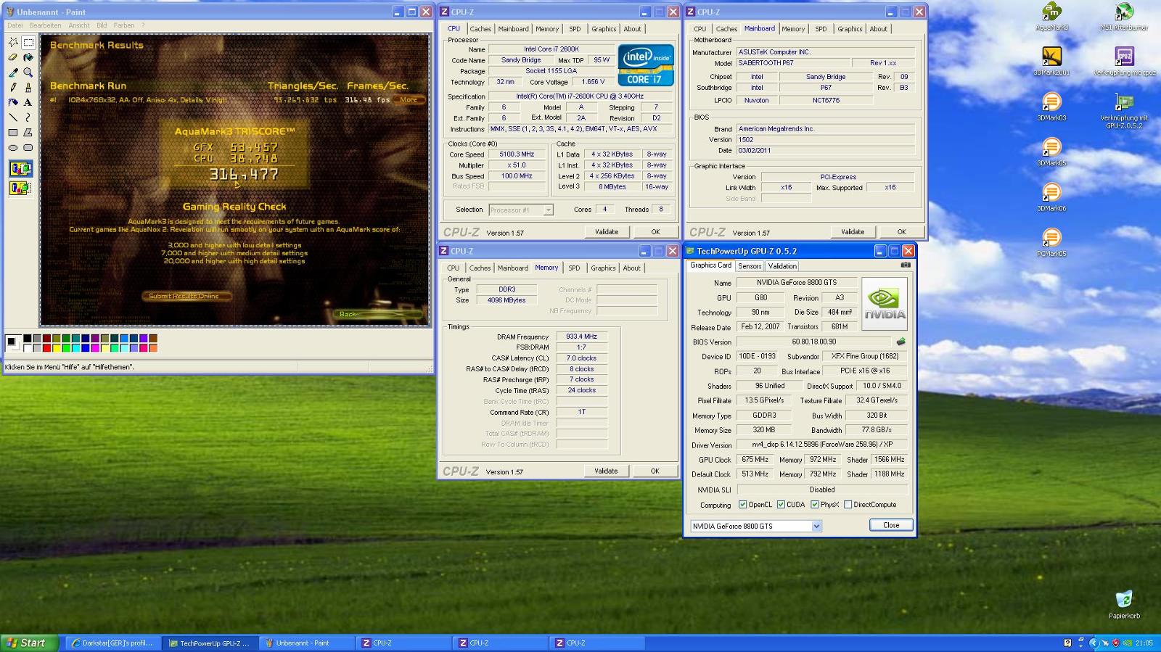Click the Close button in GPU-Z
The height and width of the screenshot is (652, 1161).
(891, 525)
